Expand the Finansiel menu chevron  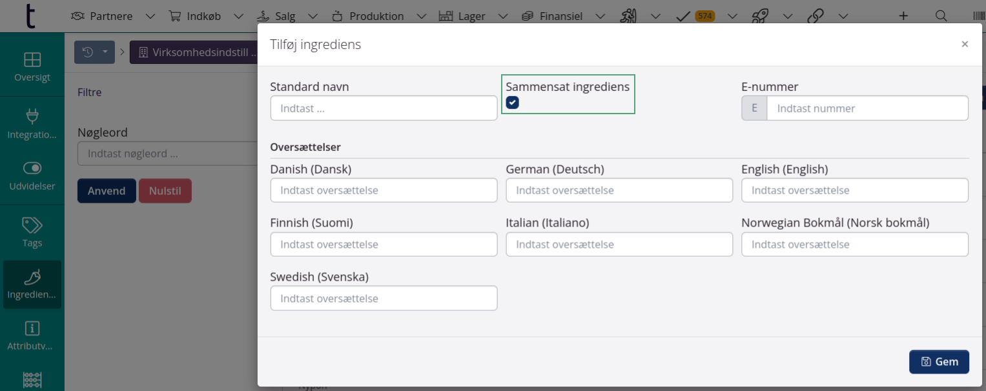click(x=601, y=15)
